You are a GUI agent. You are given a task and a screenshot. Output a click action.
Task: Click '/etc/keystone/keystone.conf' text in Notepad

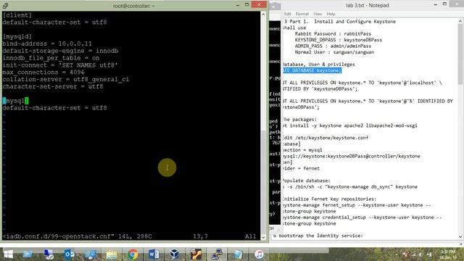(x=332, y=138)
